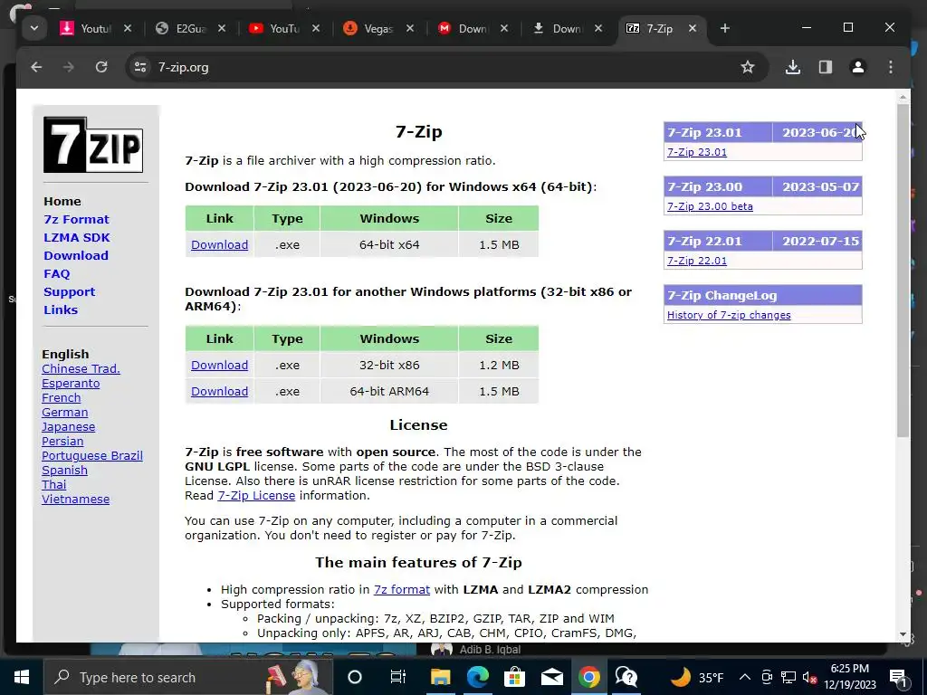
Task: Open Get Help icon in taskbar
Action: point(626,677)
